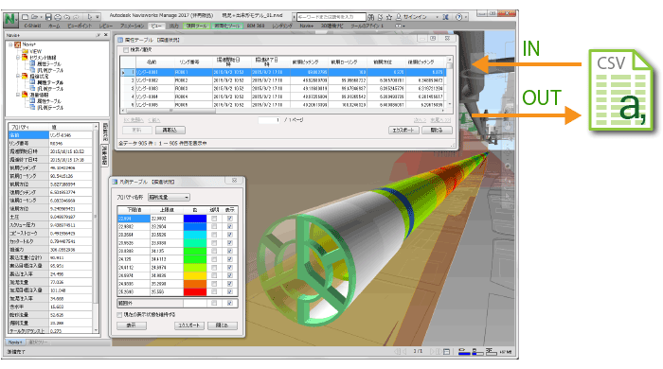Collapse the セグメント情報 tree folder
Image resolution: width=663 pixels, height=369 pixels.
18,57
